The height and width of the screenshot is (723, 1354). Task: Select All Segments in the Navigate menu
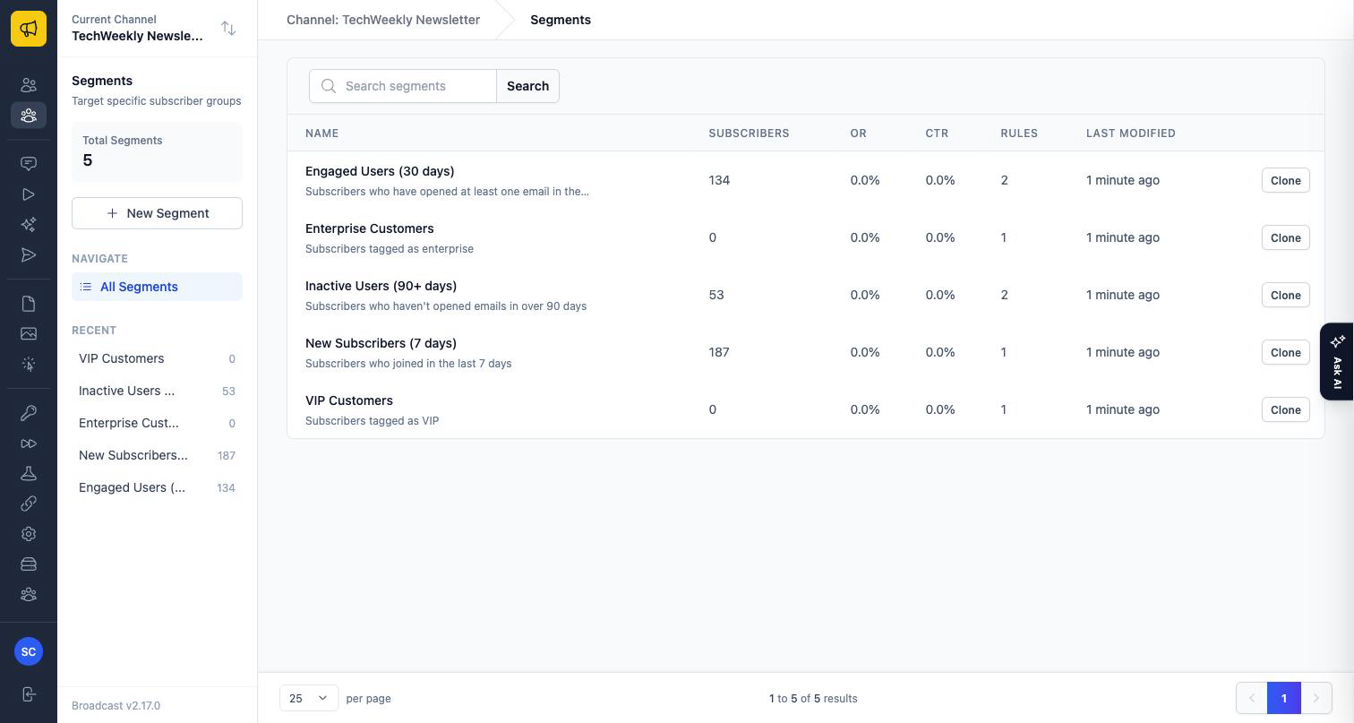point(157,287)
